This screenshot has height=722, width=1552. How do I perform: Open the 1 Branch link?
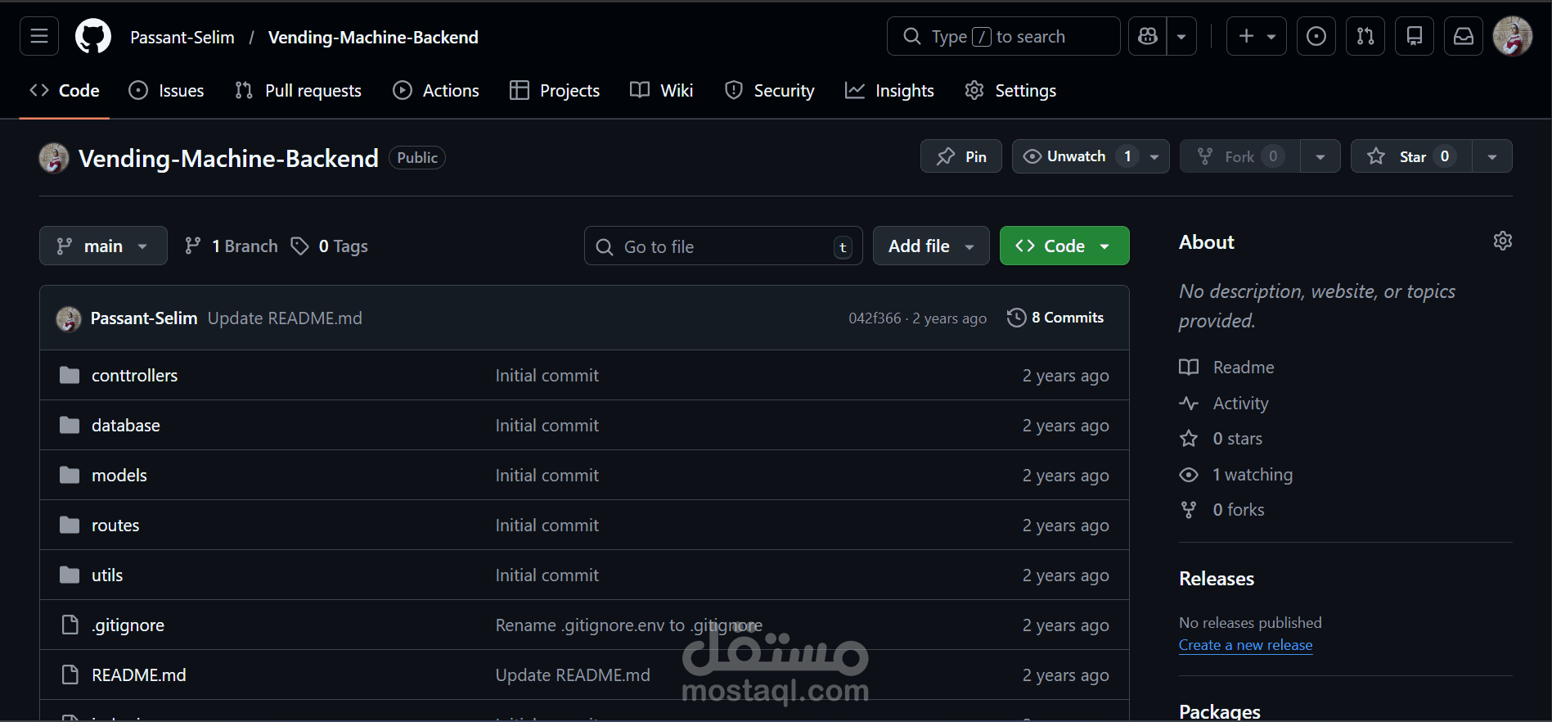point(231,246)
